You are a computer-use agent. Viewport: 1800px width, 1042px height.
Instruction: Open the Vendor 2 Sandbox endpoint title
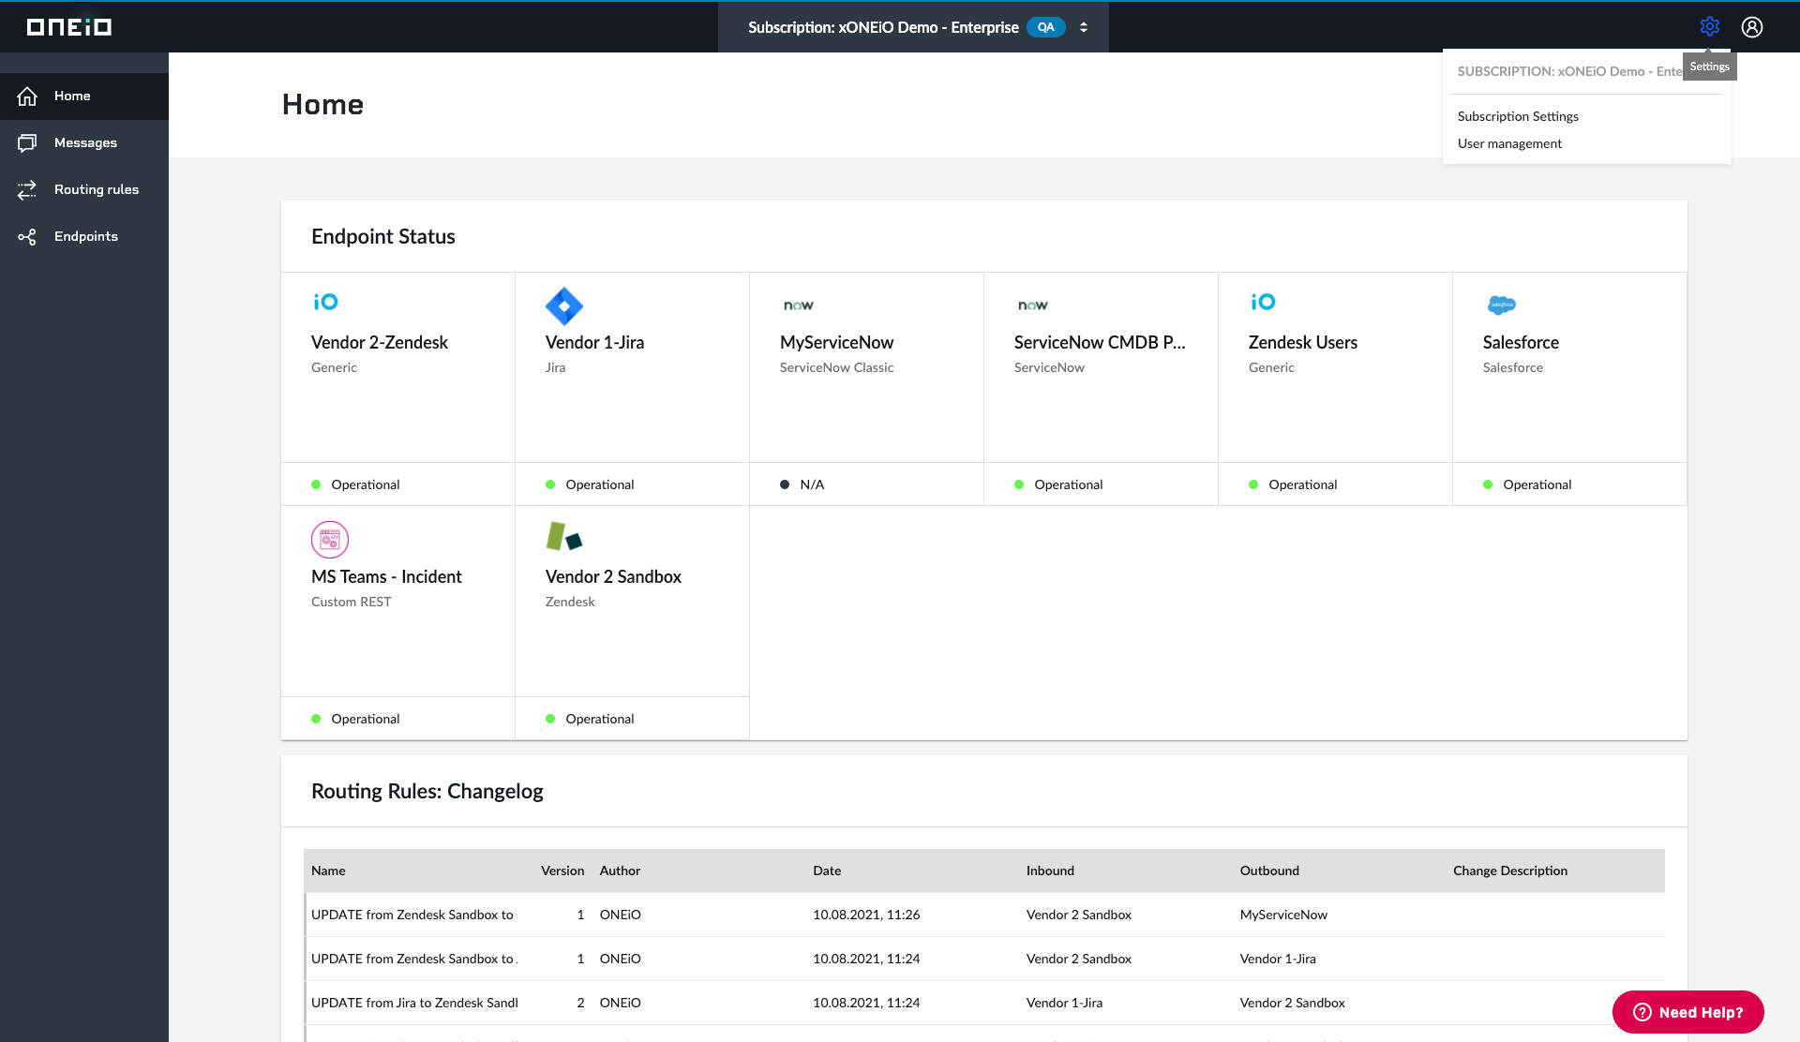(x=613, y=576)
